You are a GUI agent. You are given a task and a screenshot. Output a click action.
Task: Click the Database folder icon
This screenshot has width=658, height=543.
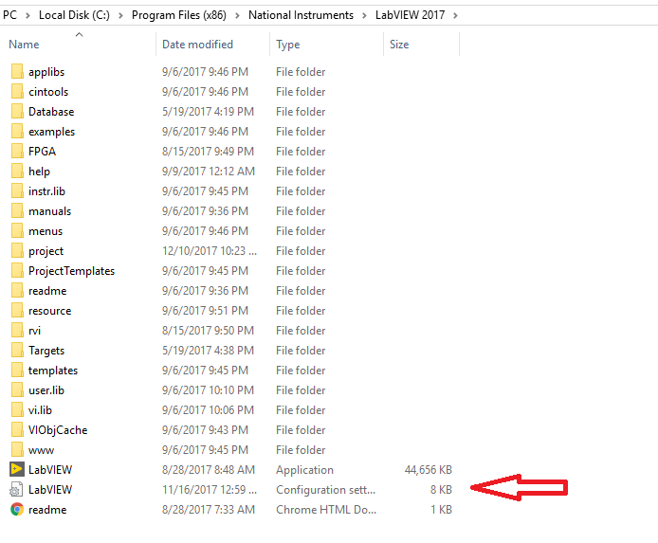point(17,112)
